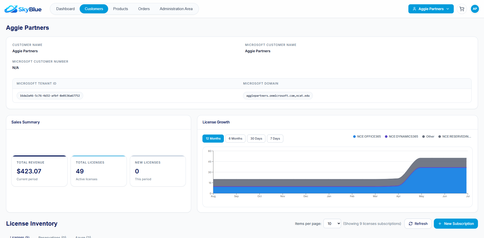Expand the Aggie Partners chevron
The image size is (484, 238).
[x=448, y=9]
